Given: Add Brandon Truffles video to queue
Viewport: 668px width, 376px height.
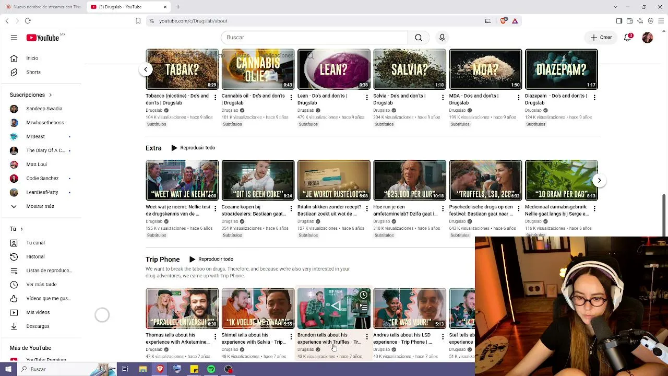Looking at the screenshot, I should 363,307.
